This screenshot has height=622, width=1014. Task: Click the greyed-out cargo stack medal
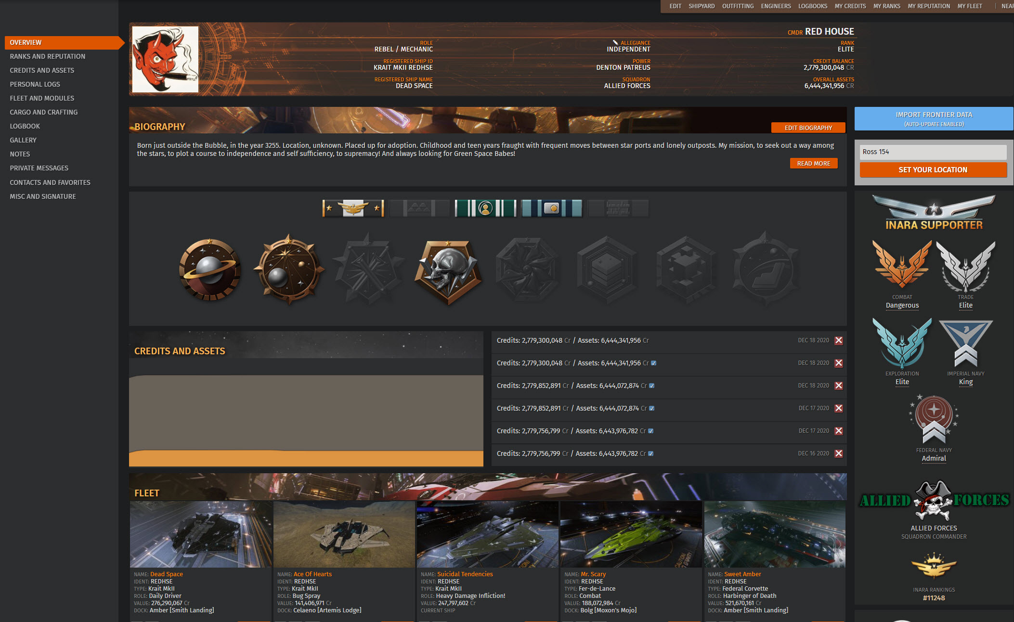607,269
